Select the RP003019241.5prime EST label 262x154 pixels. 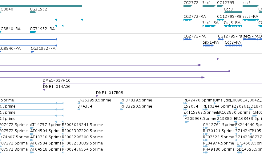[83, 124]
